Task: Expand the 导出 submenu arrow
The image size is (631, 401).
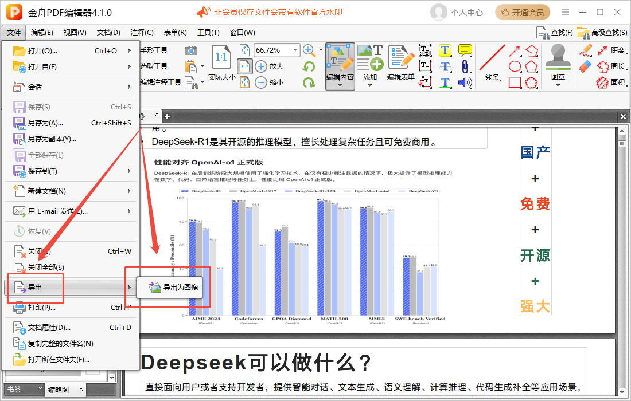Action: (130, 288)
